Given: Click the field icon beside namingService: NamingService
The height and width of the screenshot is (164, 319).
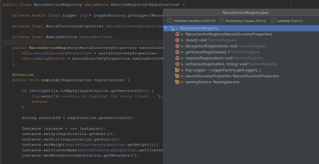Looking at the screenshot, I should tap(177, 82).
